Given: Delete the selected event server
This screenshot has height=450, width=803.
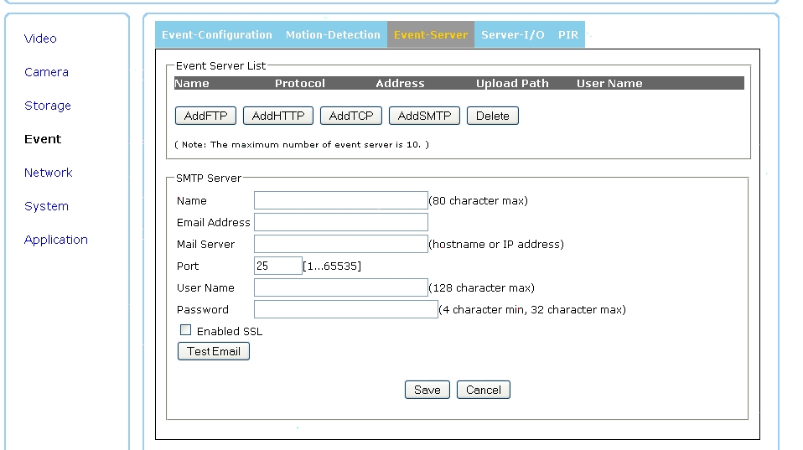Looking at the screenshot, I should click(493, 116).
